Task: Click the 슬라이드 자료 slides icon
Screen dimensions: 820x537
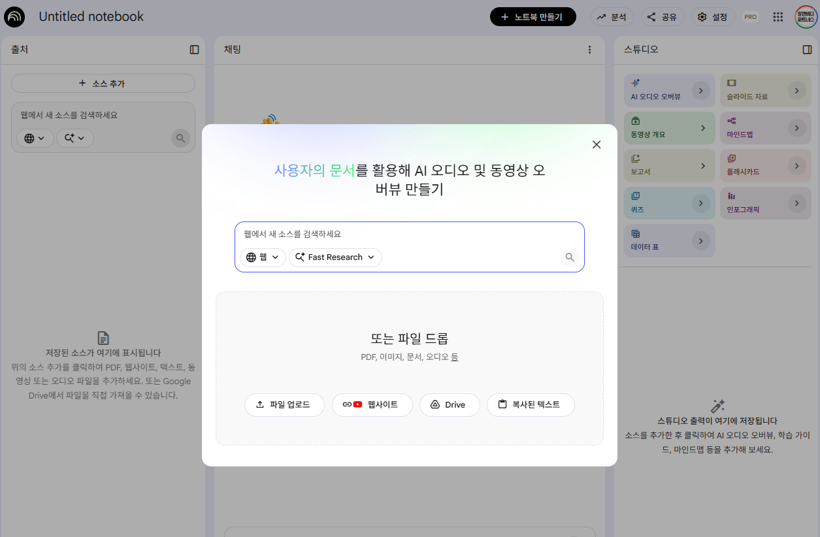Action: click(731, 83)
